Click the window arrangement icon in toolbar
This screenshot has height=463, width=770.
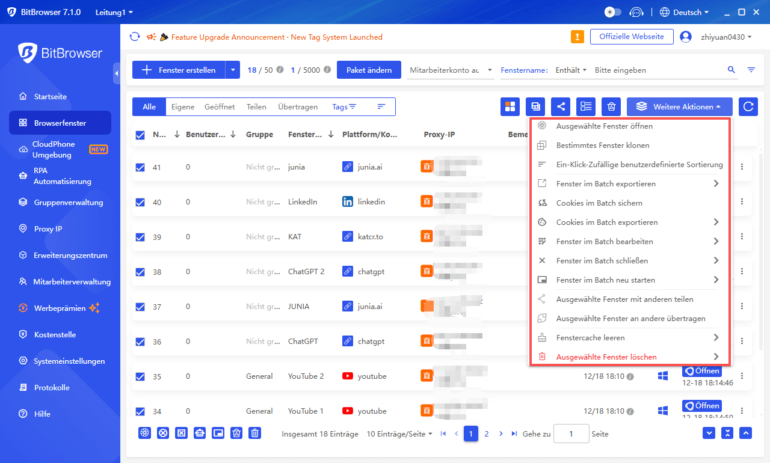pos(535,106)
